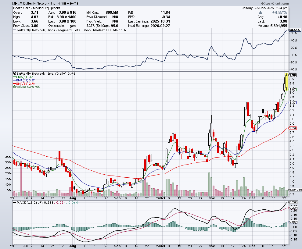Image resolution: width=302 pixels, height=249 pixels.
Task: Select the Open value 3.71
Action: pos(35,12)
